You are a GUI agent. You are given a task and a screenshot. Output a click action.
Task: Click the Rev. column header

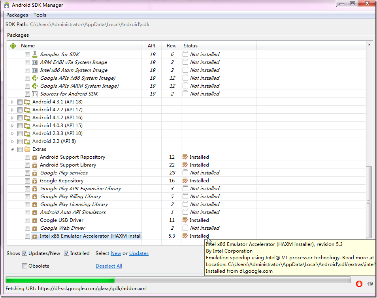[x=172, y=46]
